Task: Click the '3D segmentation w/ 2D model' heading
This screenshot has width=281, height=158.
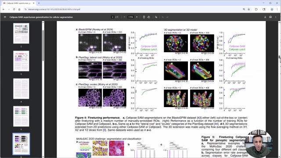Action: 180,30
